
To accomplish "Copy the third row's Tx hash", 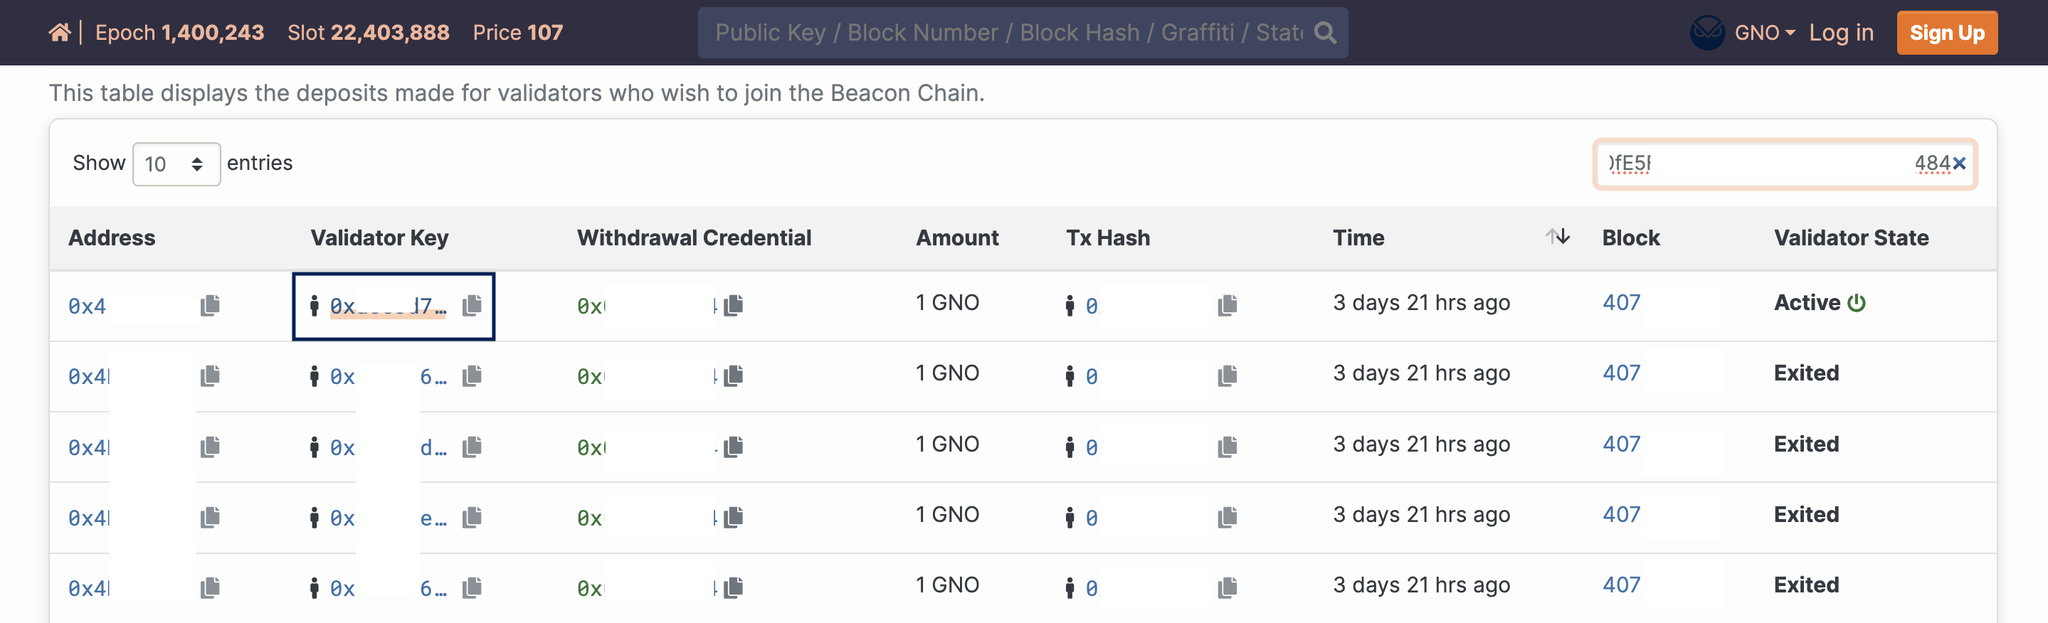I will point(1228,447).
